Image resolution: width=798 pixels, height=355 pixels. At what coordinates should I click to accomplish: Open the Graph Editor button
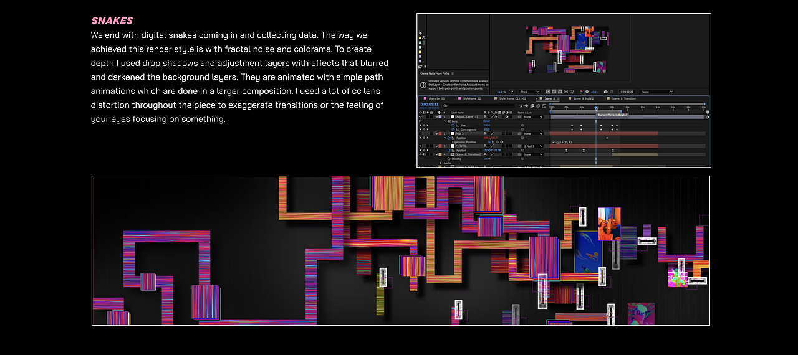[x=544, y=106]
